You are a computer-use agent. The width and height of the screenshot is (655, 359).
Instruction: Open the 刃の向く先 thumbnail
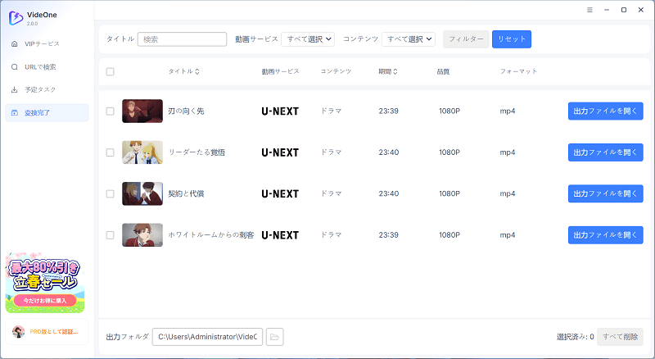click(142, 111)
